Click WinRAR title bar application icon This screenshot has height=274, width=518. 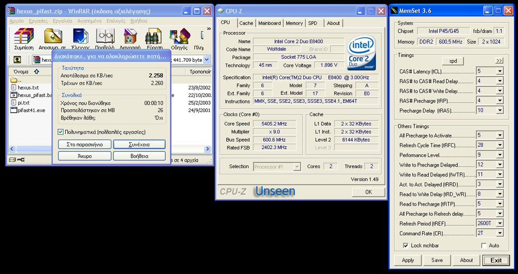[x=11, y=11]
